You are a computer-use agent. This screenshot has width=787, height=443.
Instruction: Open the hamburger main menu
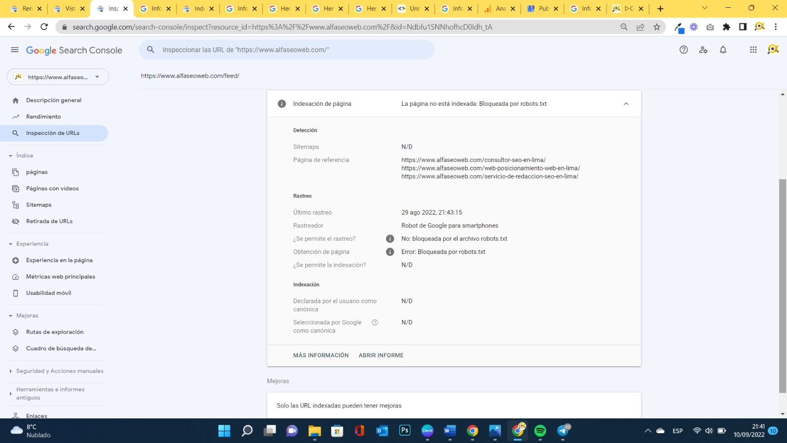click(x=15, y=50)
